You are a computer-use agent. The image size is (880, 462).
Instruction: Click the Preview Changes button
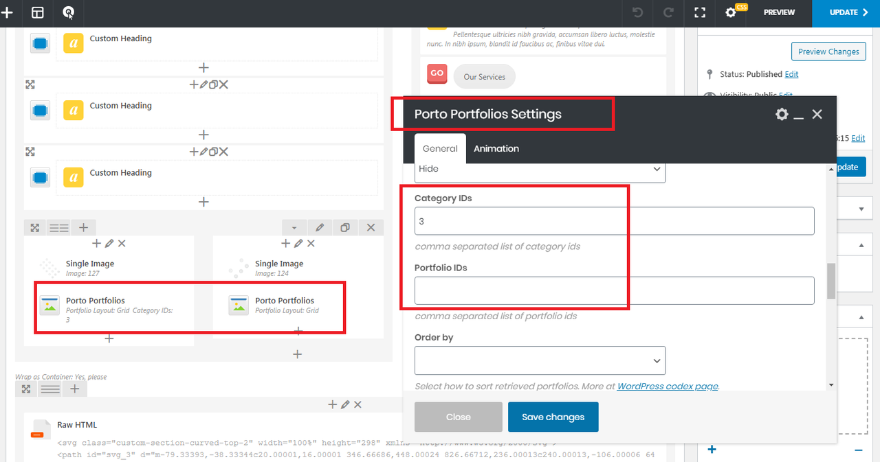pyautogui.click(x=828, y=51)
